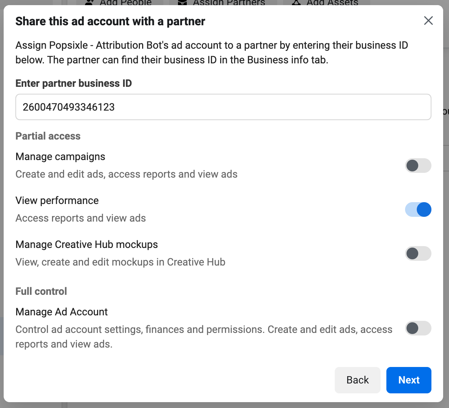Click the Add Assets button label
449x408 pixels.
(332, 3)
